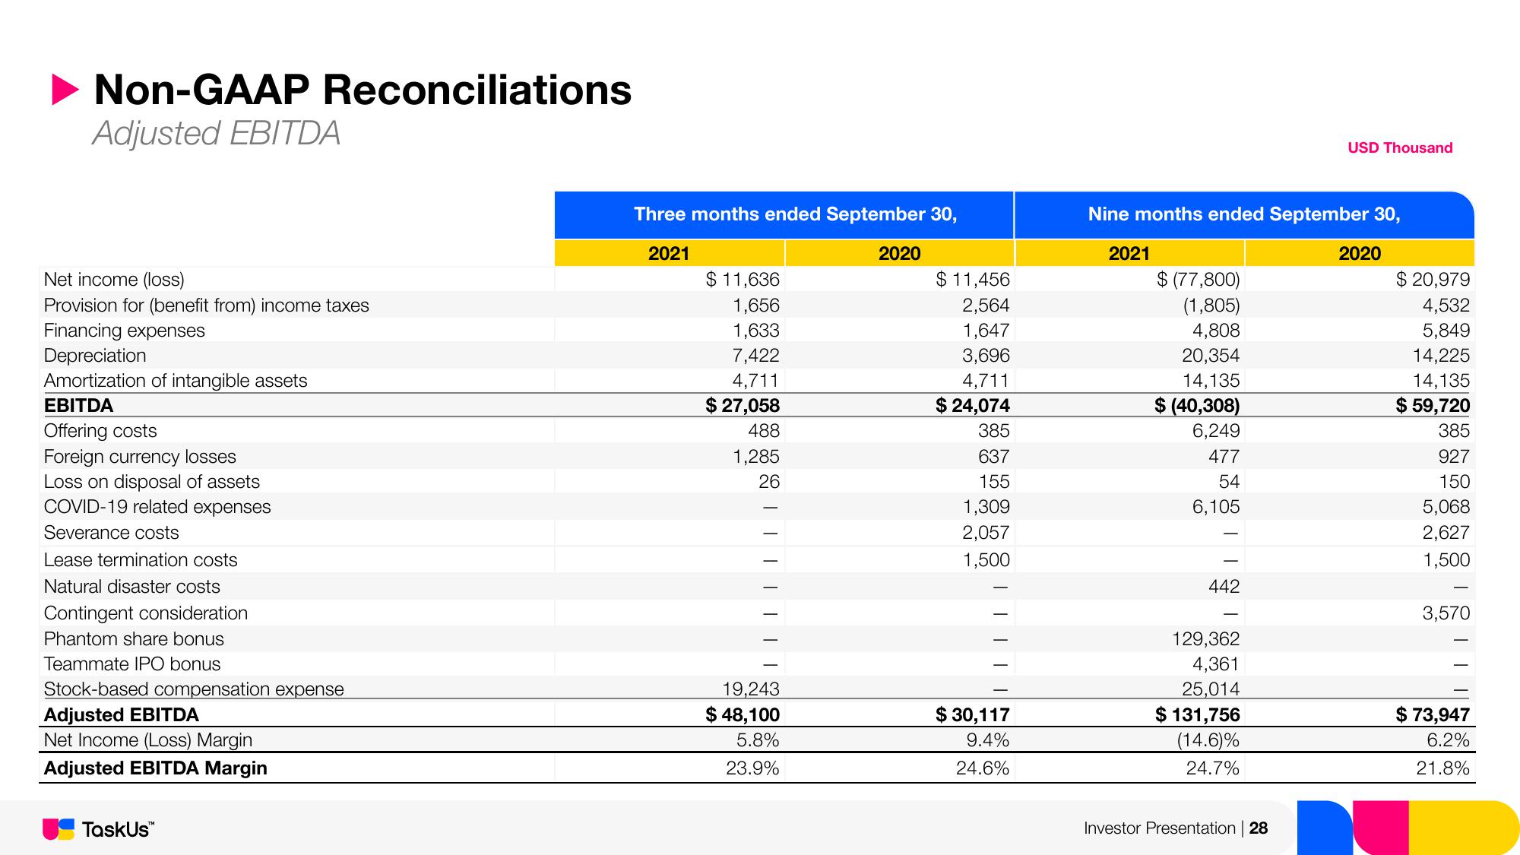
Task: Click COVID-19 expenses value '1,309'
Action: tap(986, 507)
